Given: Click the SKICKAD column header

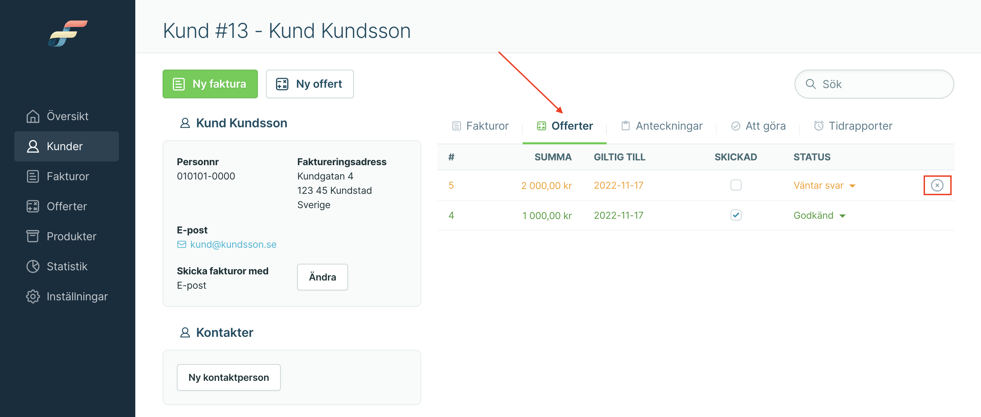Looking at the screenshot, I should tap(735, 157).
